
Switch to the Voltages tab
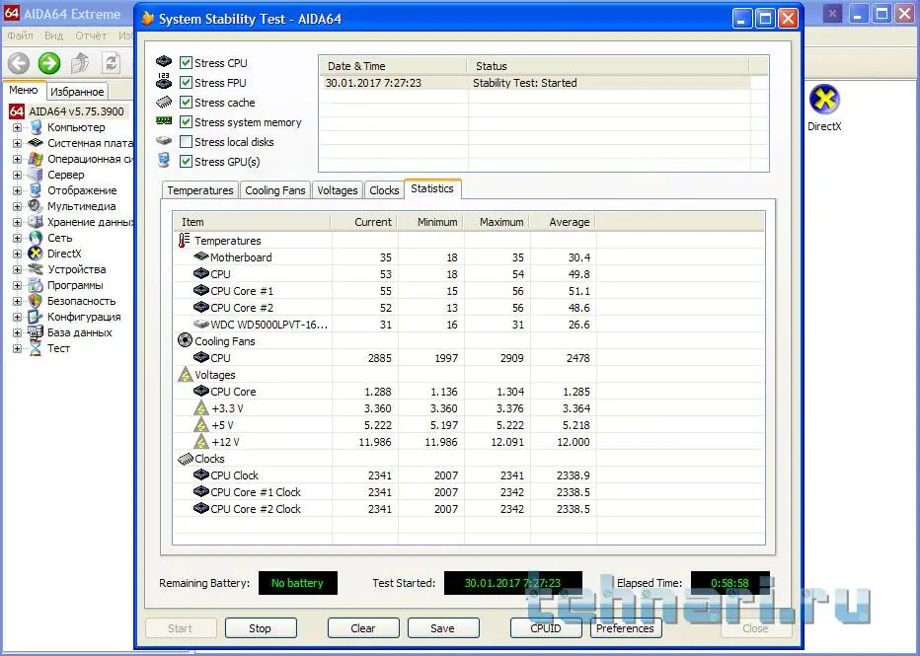click(x=337, y=189)
